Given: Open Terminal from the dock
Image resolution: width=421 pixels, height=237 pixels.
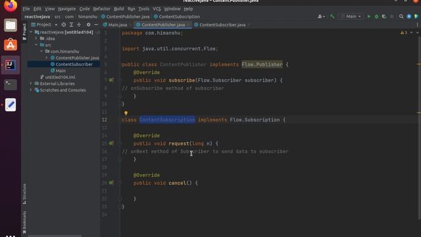Looking at the screenshot, I should pos(11,84).
